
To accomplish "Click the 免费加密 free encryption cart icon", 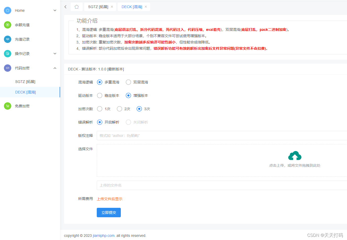I will (x=8, y=106).
